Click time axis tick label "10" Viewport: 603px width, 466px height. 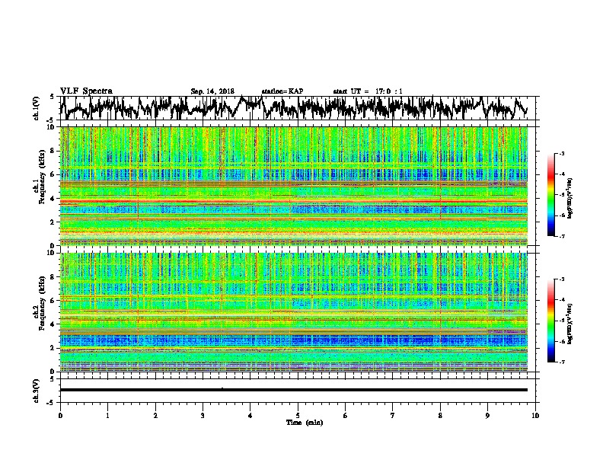point(535,416)
